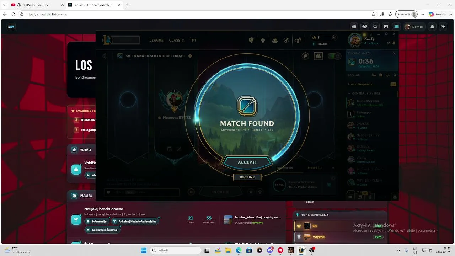Bookmark page with star icon

point(373,14)
